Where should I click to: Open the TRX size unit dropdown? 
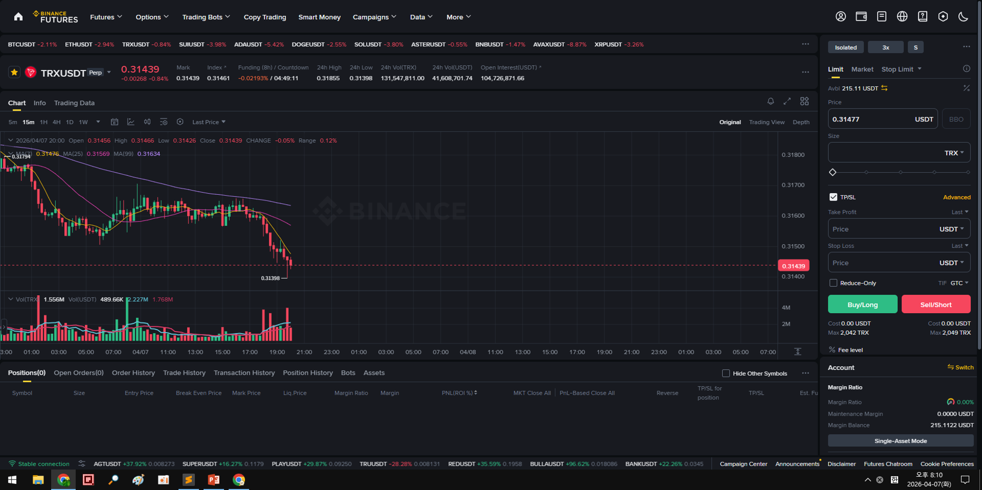pos(954,153)
